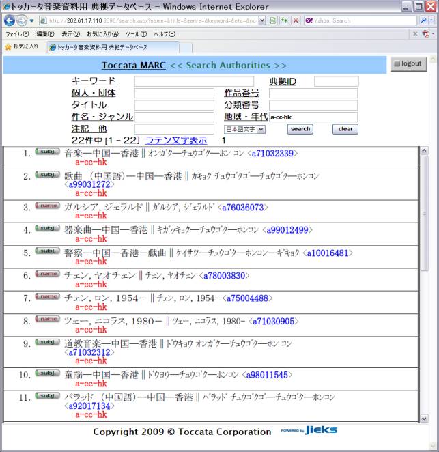Click the 典拠ID input field
This screenshot has width=439, height=452.
tap(337, 81)
